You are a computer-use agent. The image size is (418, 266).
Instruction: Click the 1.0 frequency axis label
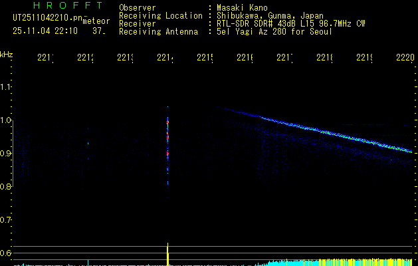(x=6, y=120)
